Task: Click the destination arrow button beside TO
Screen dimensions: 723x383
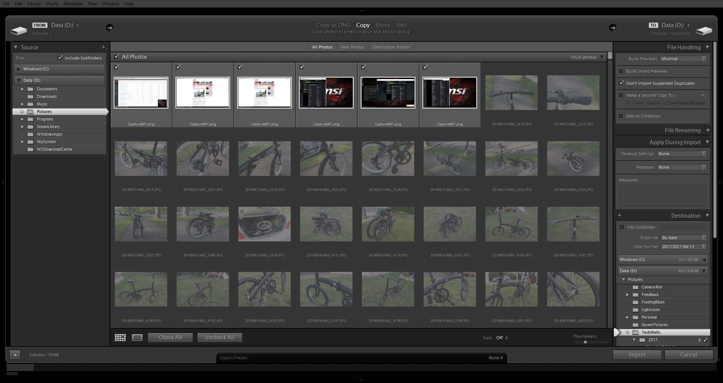Action: click(613, 27)
